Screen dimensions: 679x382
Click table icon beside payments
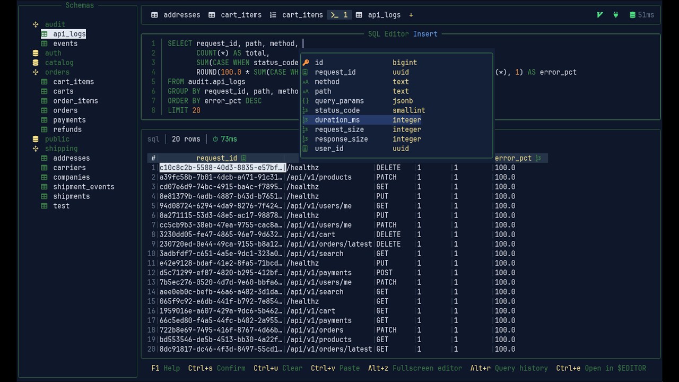45,120
